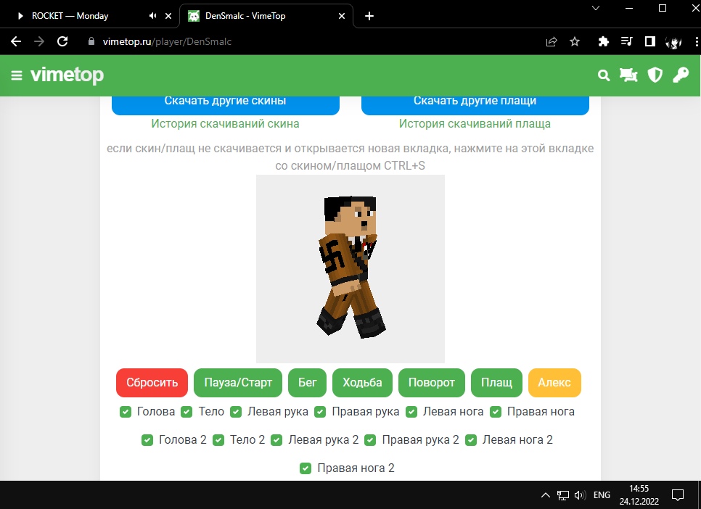Click the address bar showing vimetop.ru

[x=290, y=41]
